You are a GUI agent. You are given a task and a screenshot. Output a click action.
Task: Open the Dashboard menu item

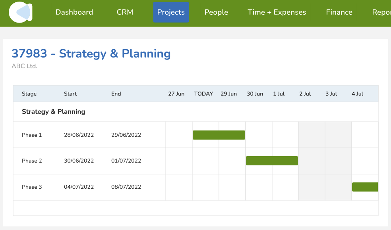click(x=74, y=12)
